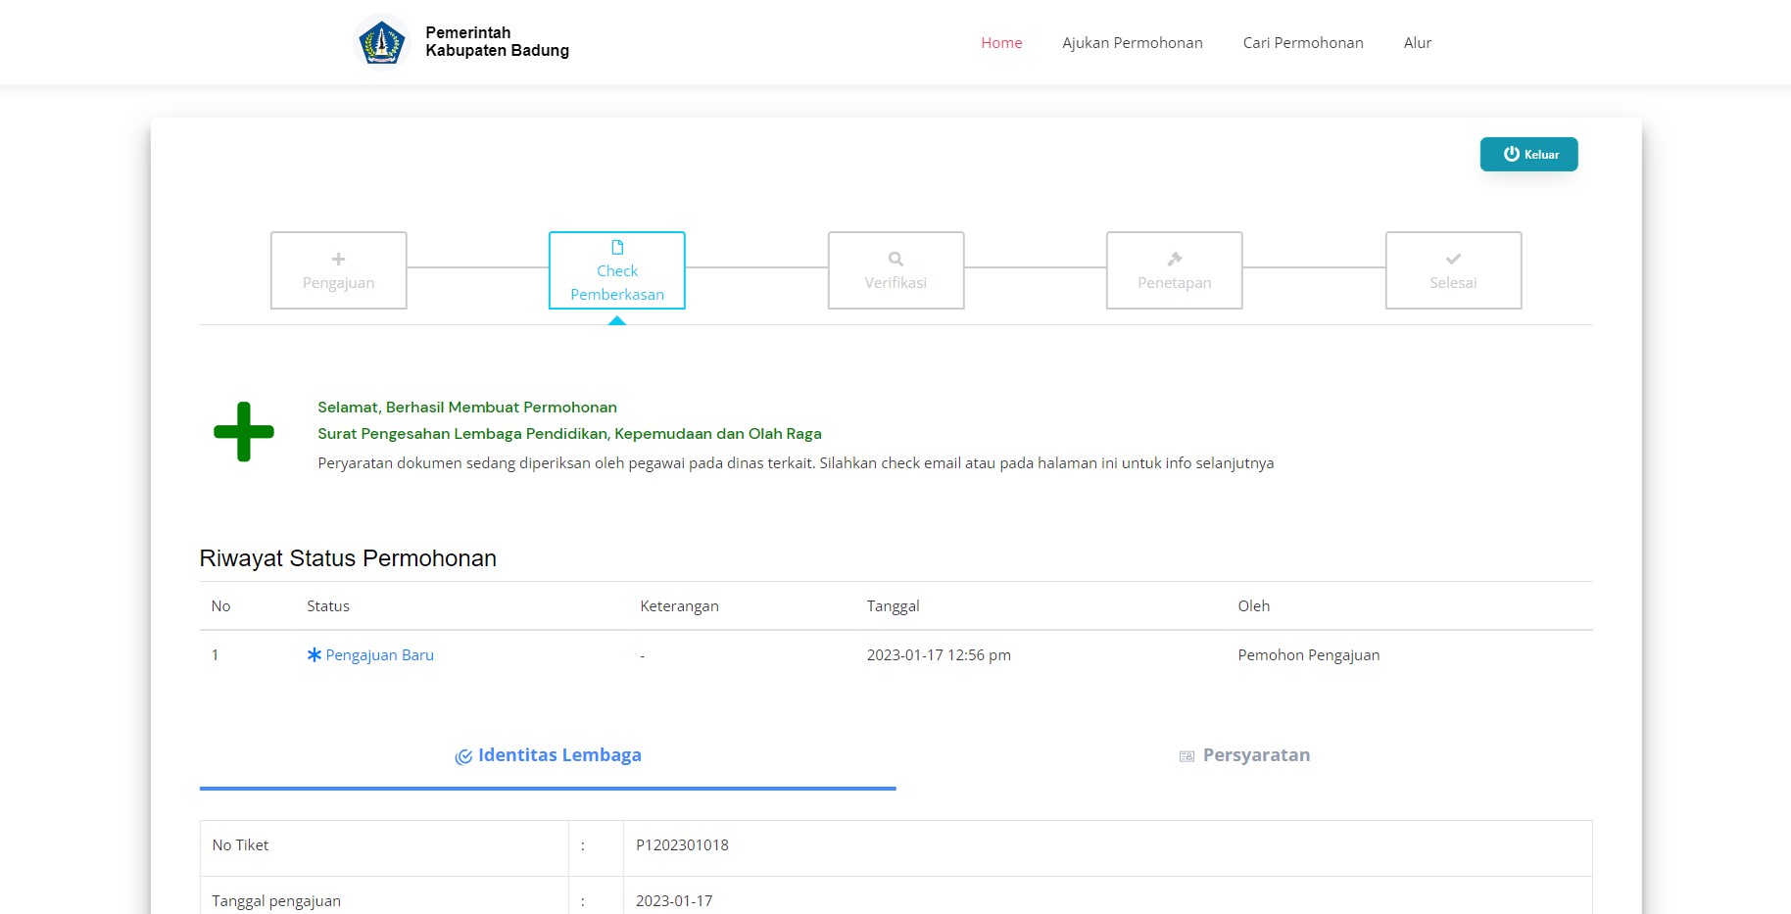
Task: Open the Home menu item
Action: click(1001, 43)
